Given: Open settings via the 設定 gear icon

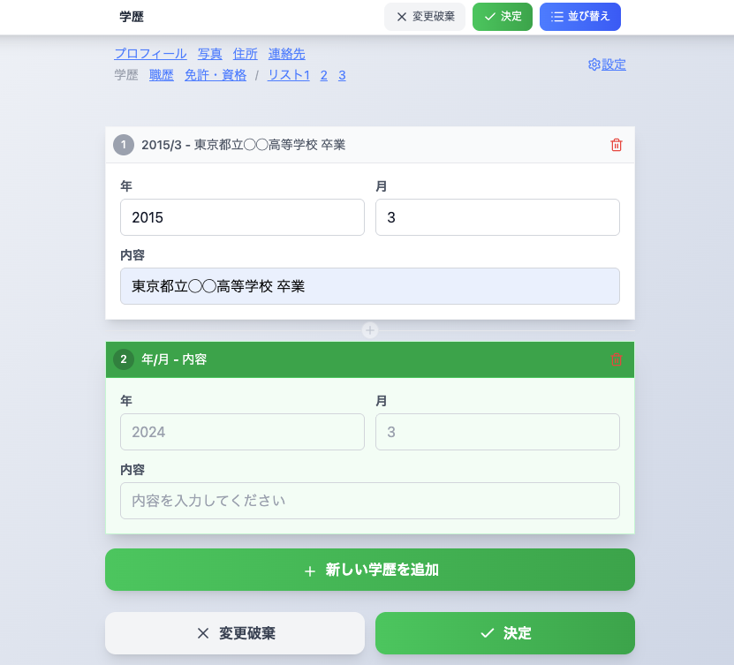Looking at the screenshot, I should (x=606, y=64).
